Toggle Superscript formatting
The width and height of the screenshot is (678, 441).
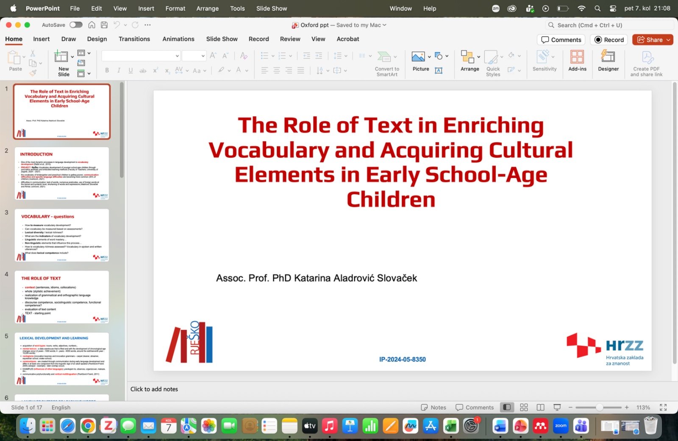(x=156, y=70)
